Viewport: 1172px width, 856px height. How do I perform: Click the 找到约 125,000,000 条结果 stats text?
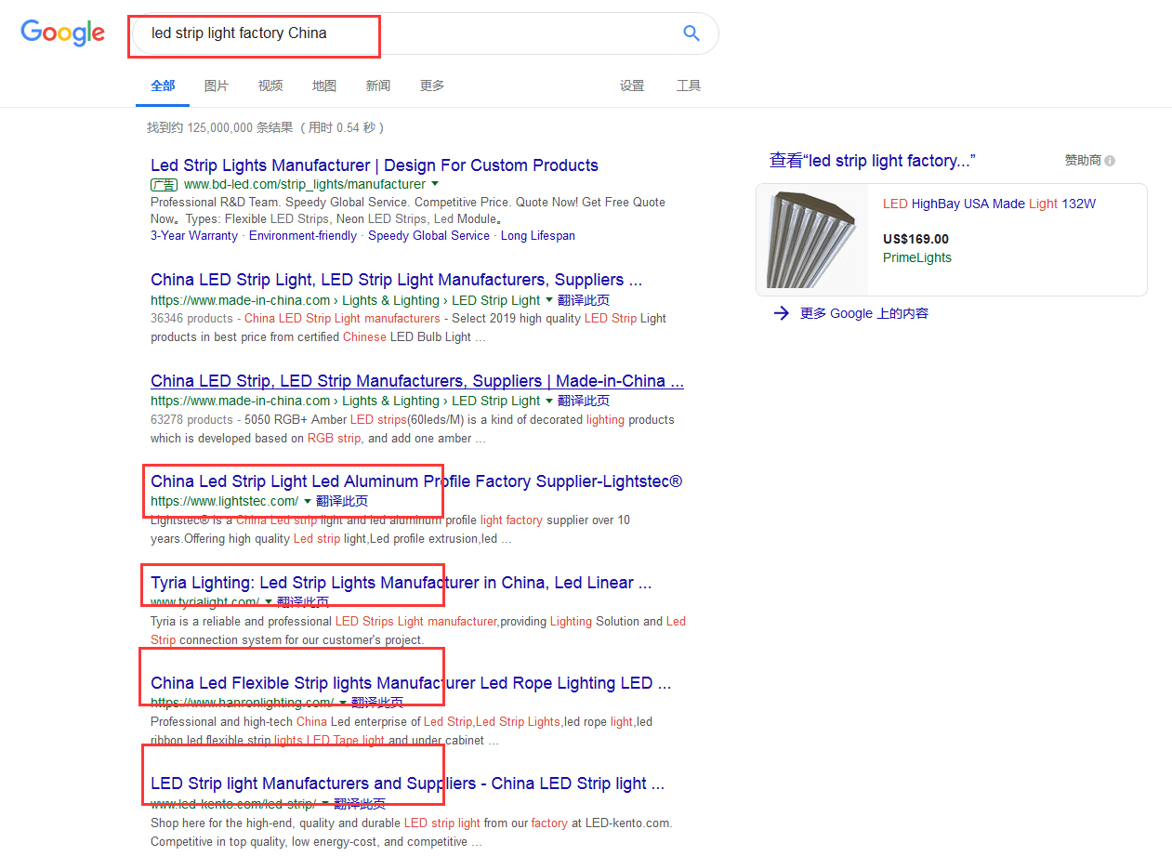[x=266, y=127]
